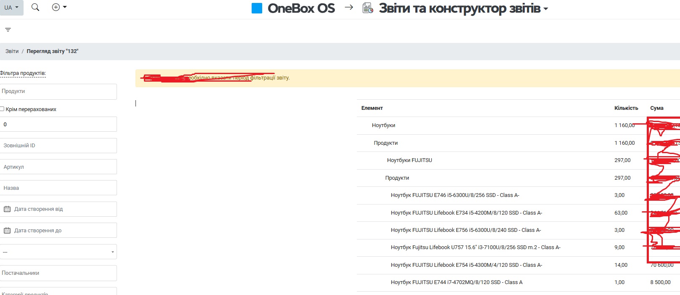Image resolution: width=680 pixels, height=295 pixels.
Task: Click the 8 500,00 sum cell
Action: [660, 282]
